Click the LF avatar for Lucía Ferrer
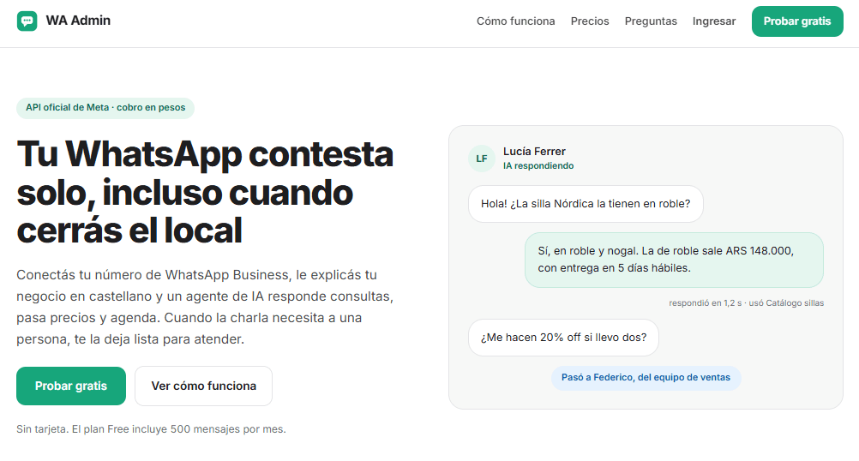 [482, 159]
